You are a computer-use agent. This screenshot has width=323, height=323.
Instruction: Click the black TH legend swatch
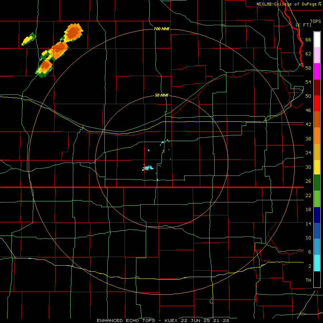[317, 279]
